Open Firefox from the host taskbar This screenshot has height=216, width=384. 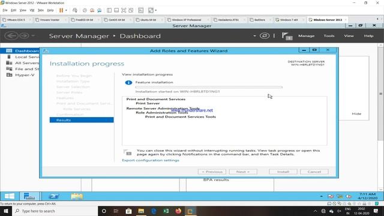(x=178, y=211)
